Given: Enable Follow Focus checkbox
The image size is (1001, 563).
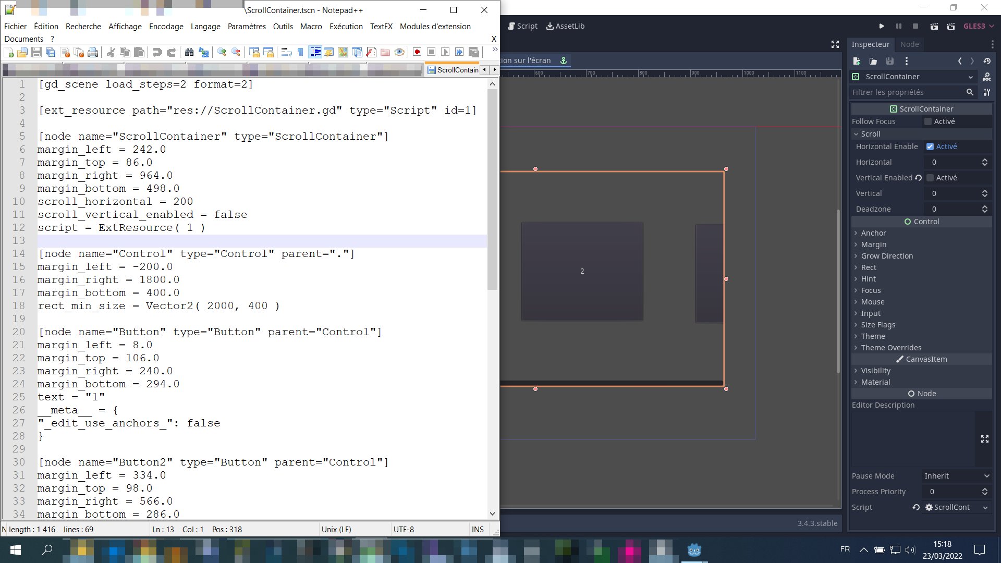Looking at the screenshot, I should tap(929, 121).
